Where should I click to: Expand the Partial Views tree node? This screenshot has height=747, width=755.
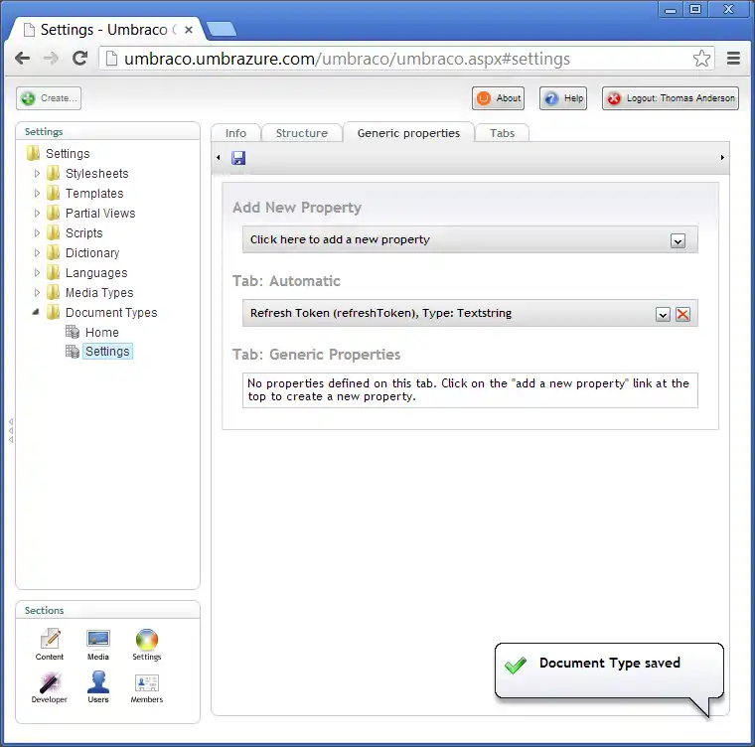[x=37, y=213]
